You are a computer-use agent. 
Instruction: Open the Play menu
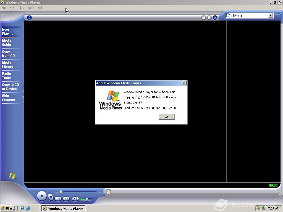[x=21, y=8]
